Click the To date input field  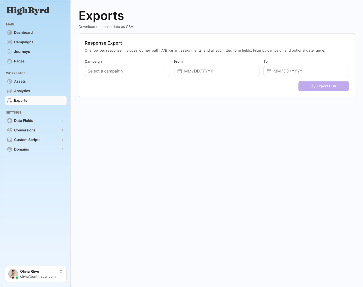coord(306,71)
